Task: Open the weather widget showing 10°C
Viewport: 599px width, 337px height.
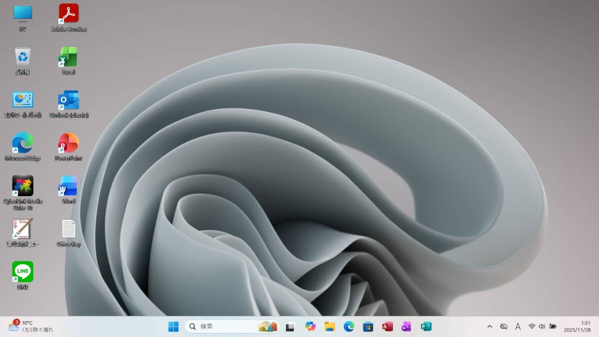Action: (30, 327)
